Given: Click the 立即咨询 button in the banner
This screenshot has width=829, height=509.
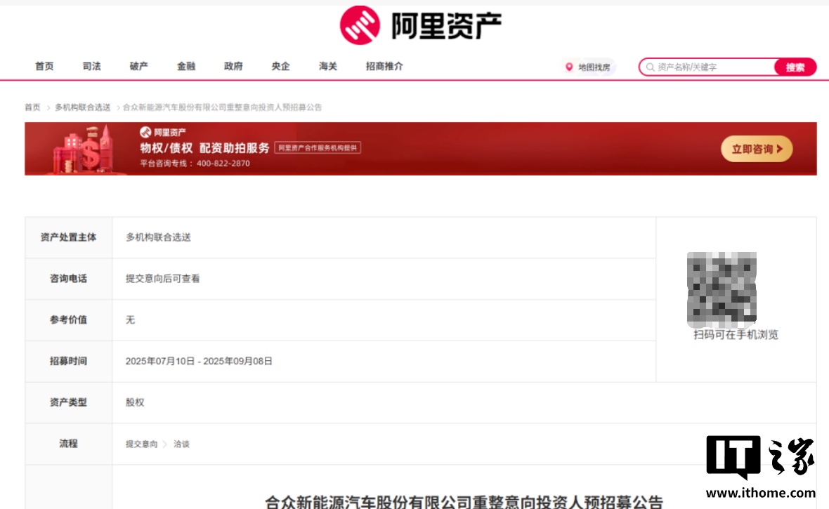Looking at the screenshot, I should (x=757, y=149).
